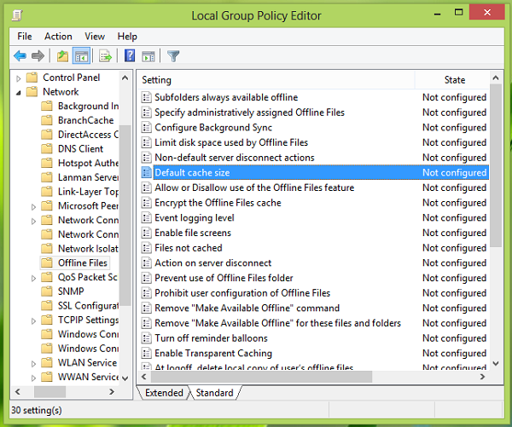This screenshot has width=512, height=427.
Task: Select 'Turn off reminder balloons' setting
Action: (211, 338)
